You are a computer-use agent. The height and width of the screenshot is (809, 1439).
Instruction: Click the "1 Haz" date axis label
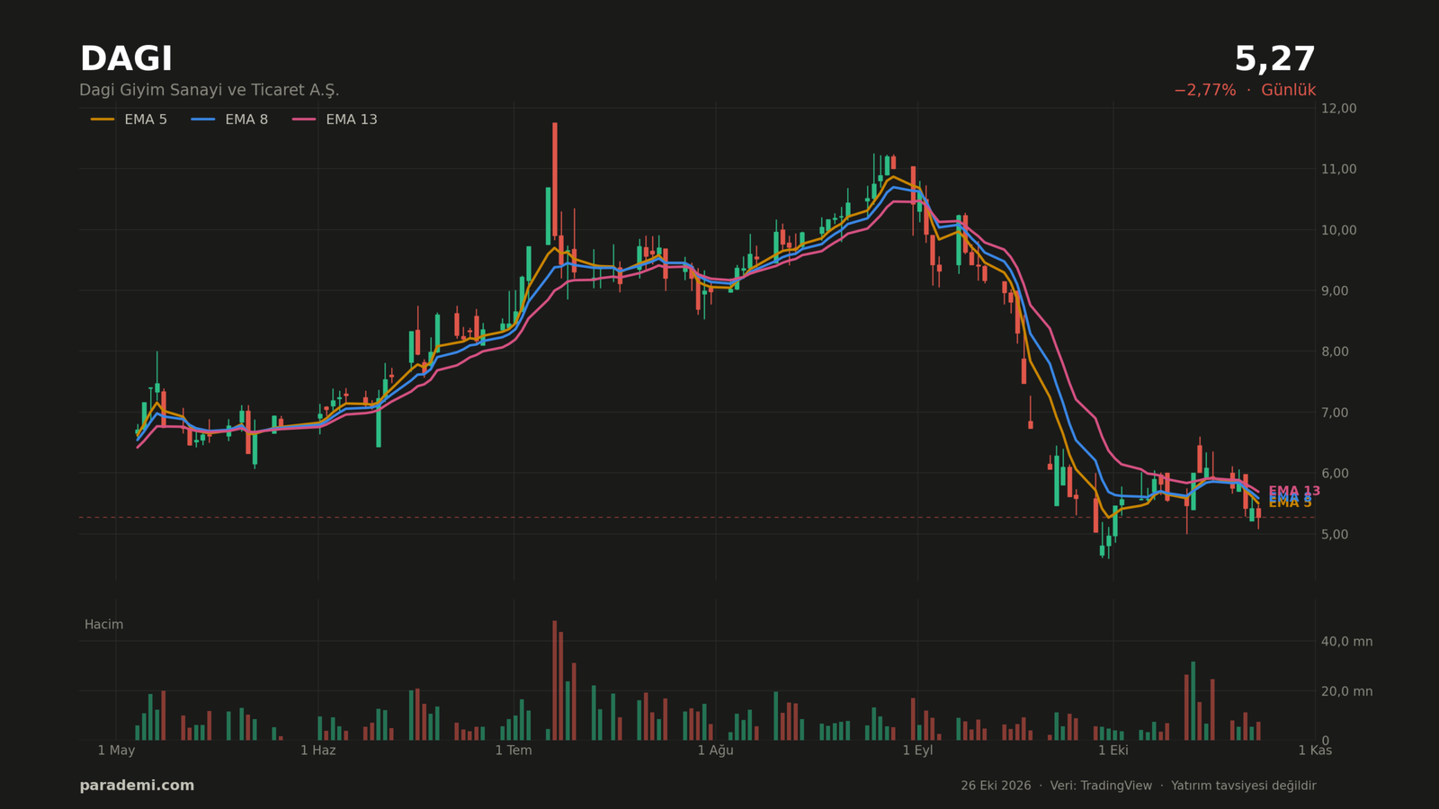coord(317,751)
